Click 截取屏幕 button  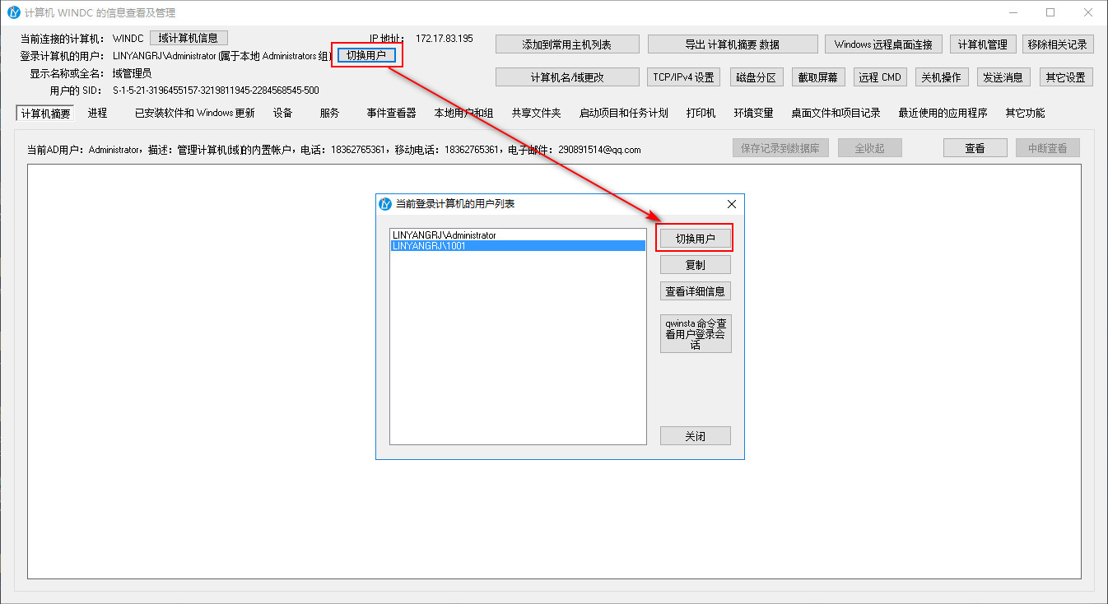point(818,77)
